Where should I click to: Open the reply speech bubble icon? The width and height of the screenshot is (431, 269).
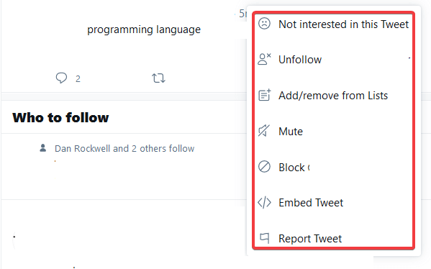pyautogui.click(x=61, y=78)
